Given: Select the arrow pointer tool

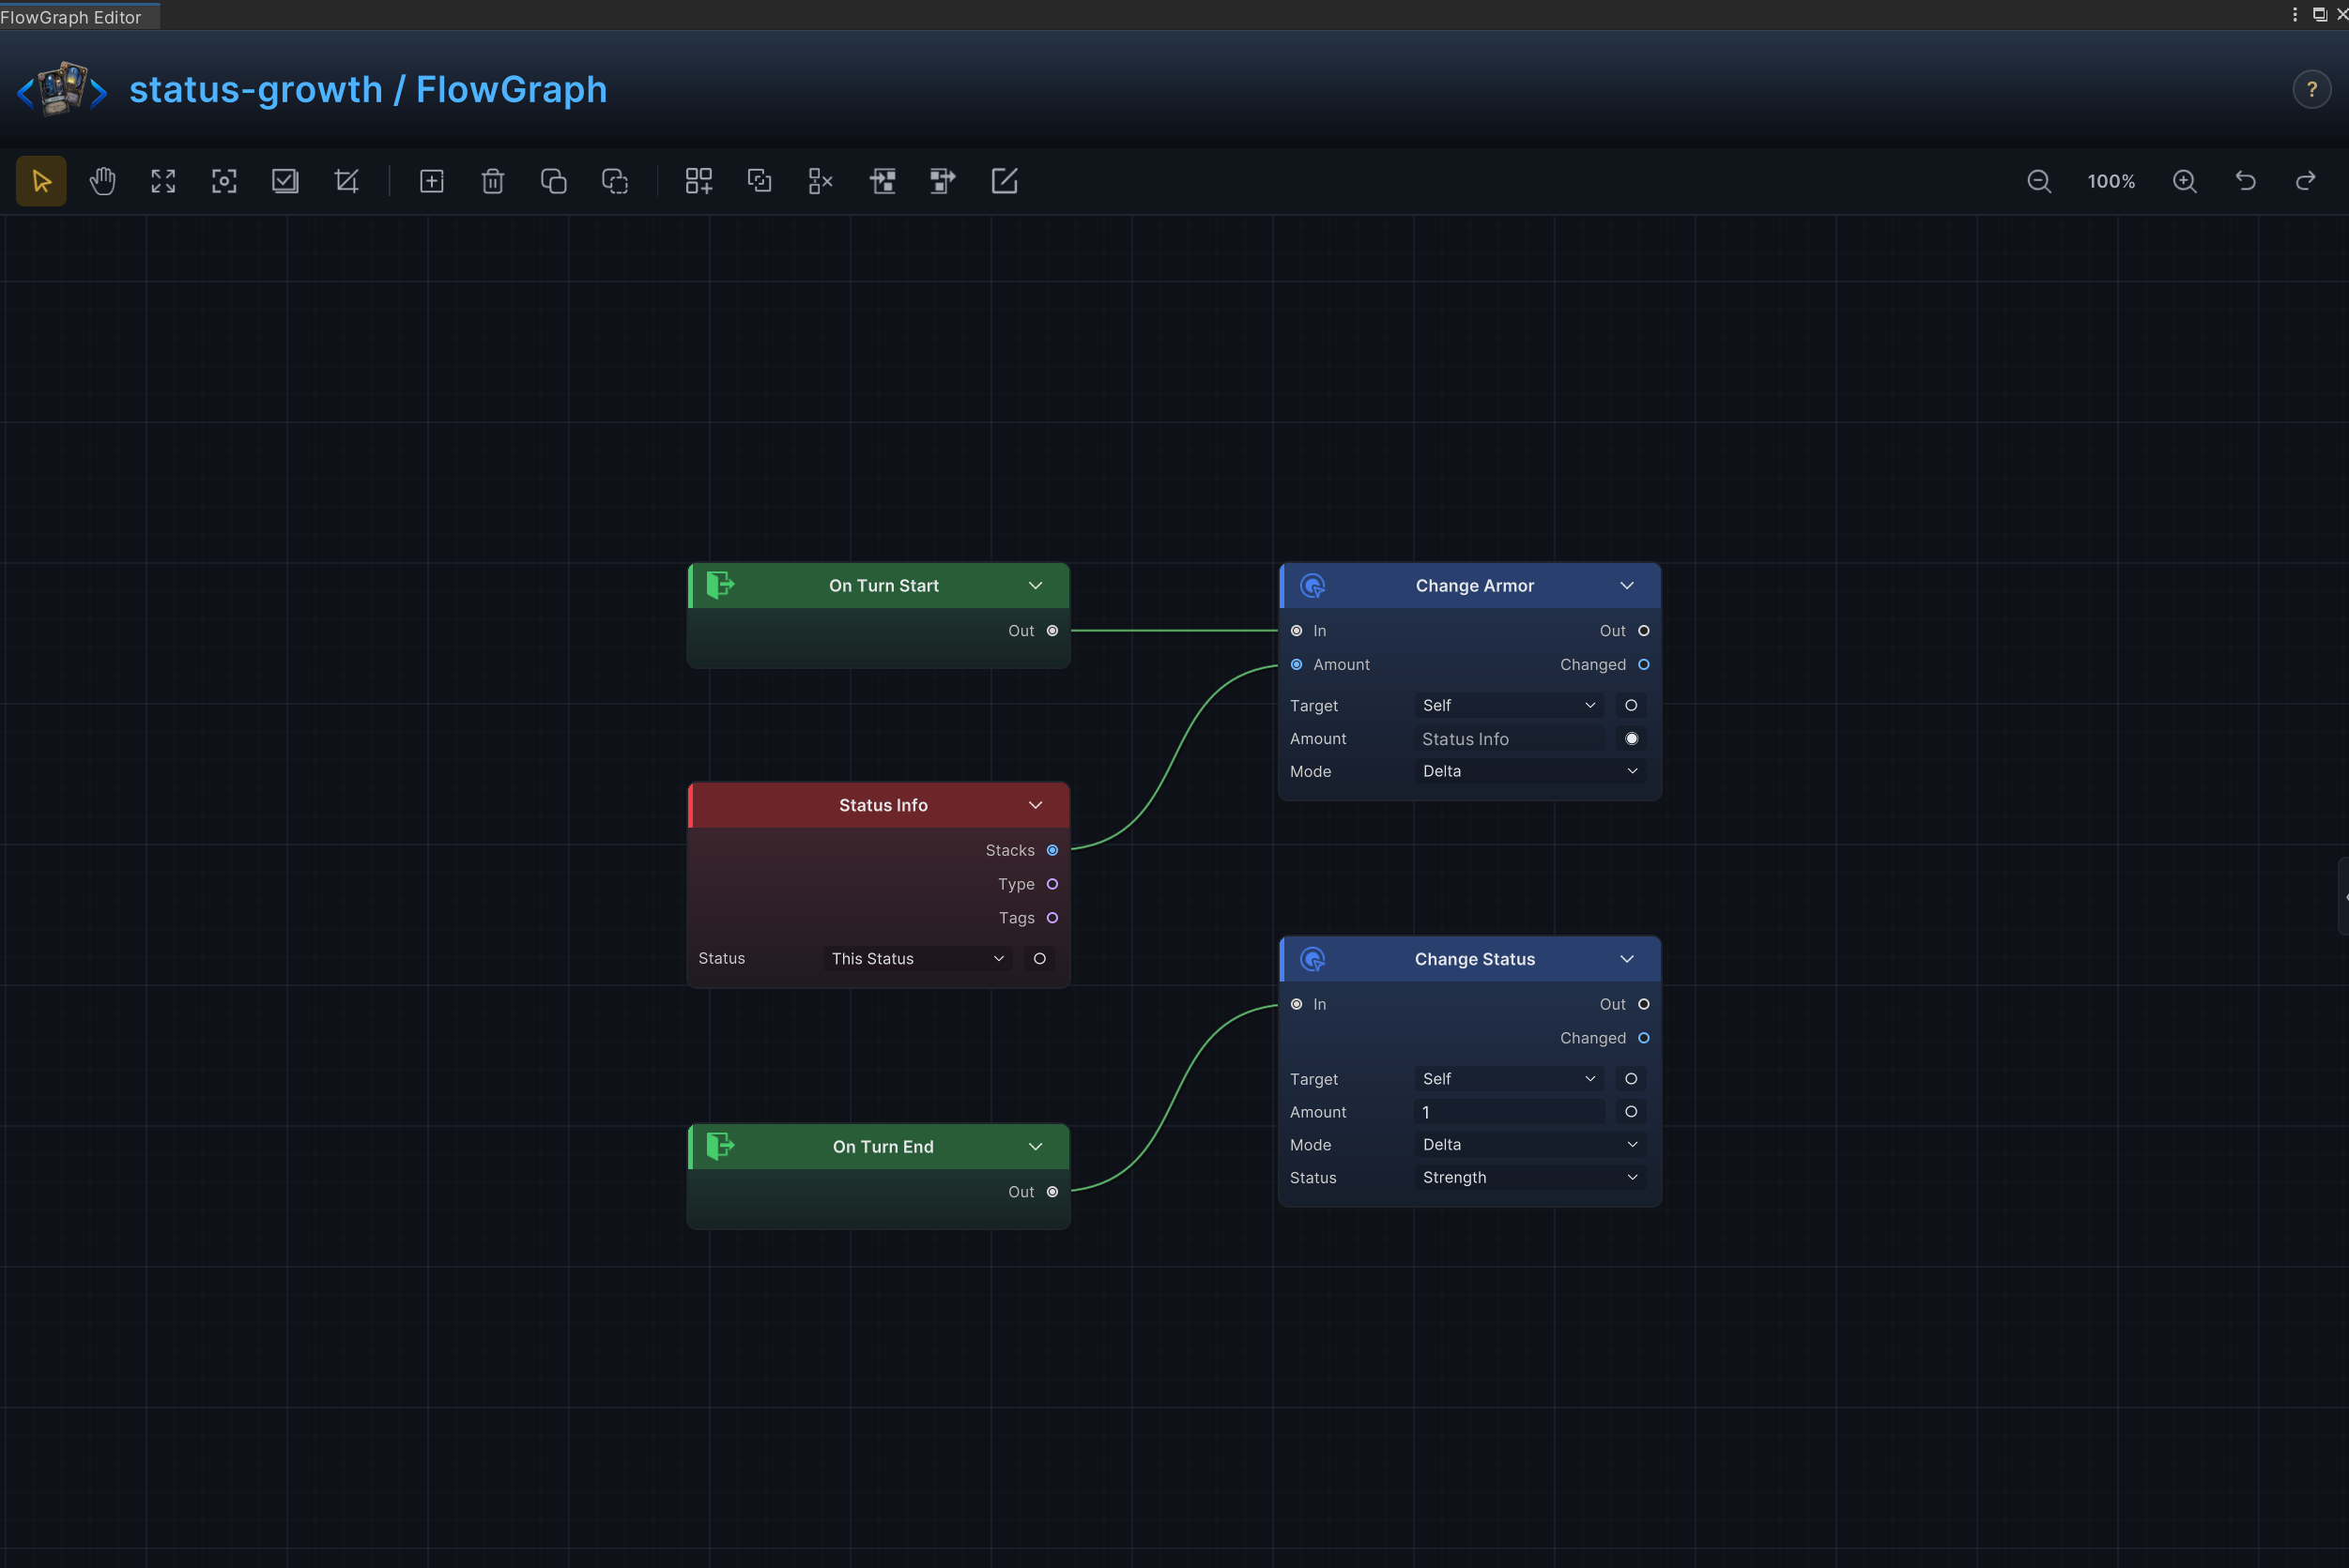Looking at the screenshot, I should 41,181.
